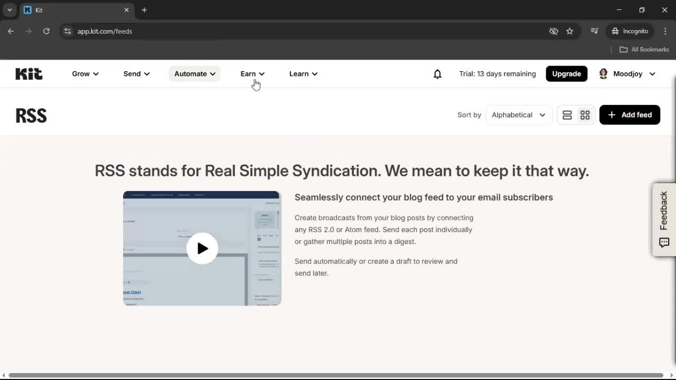676x380 pixels.
Task: Bookmark this page with star icon
Action: coord(569,31)
